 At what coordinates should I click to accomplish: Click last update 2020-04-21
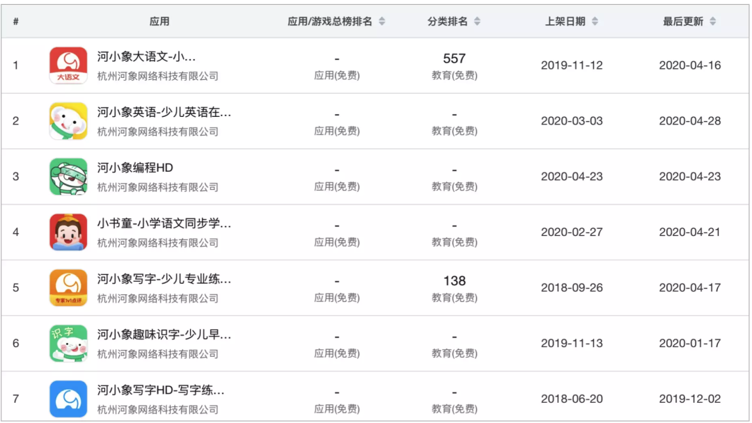689,232
